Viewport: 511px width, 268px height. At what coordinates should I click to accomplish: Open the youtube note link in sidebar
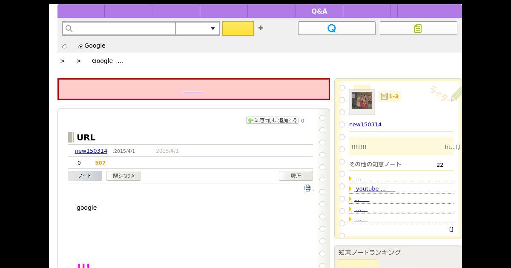(x=375, y=189)
